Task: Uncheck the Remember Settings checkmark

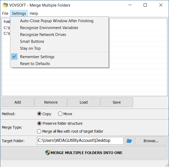Action: click(14, 57)
